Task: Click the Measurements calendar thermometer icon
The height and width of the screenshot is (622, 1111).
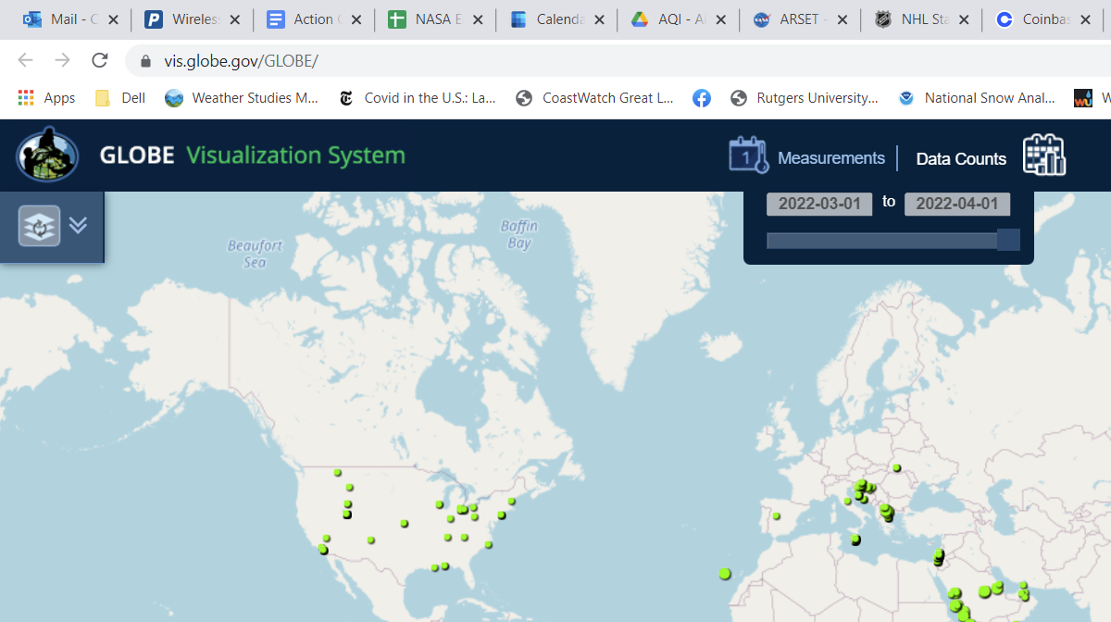Action: point(748,155)
